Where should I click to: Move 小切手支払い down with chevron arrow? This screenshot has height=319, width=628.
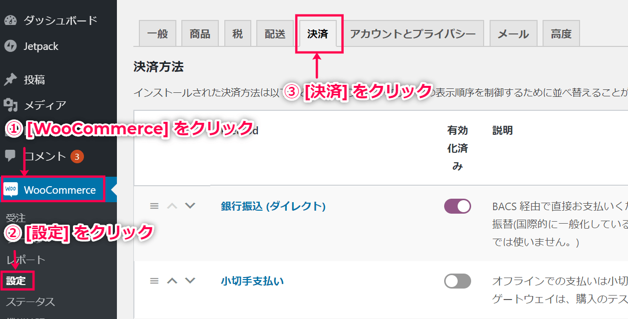190,281
